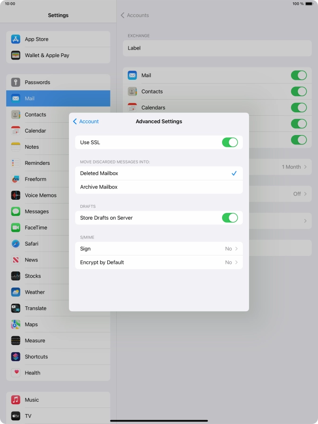
Task: Tap the Voice Memos icon
Action: (x=16, y=195)
